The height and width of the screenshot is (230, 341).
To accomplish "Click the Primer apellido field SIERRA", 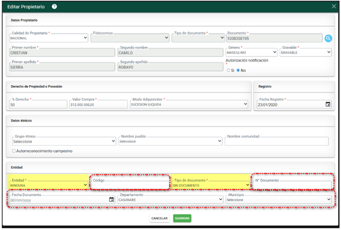I will click(62, 67).
